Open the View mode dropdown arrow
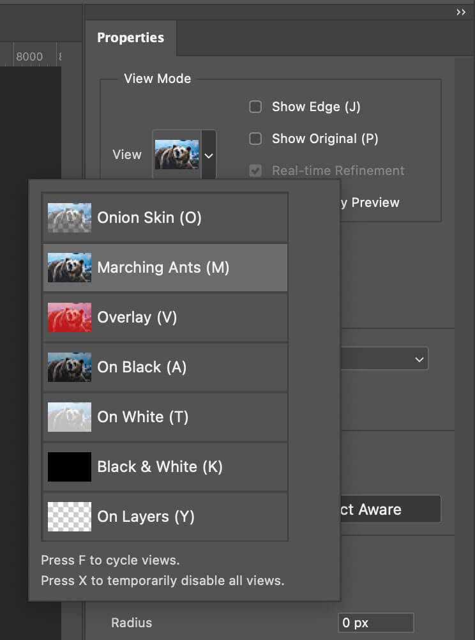Screen dimensions: 475x640 pos(209,155)
